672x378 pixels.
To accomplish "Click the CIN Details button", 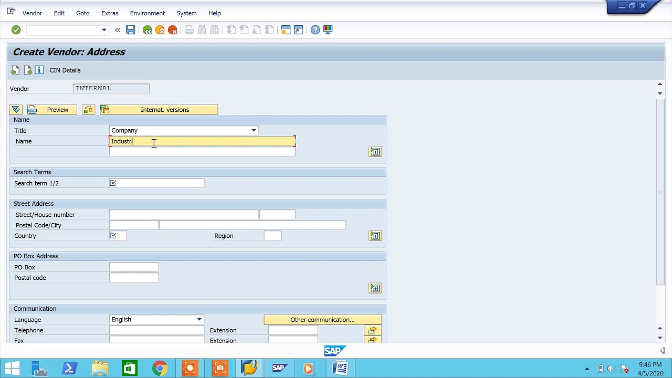I will pyautogui.click(x=65, y=70).
